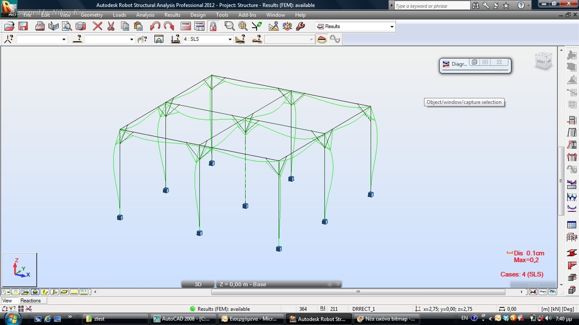Click the camera screen capture icon
579x325 pixels.
tap(81, 26)
